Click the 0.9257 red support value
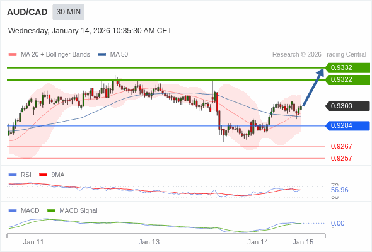Screen dimensions: 372x252 (341, 158)
